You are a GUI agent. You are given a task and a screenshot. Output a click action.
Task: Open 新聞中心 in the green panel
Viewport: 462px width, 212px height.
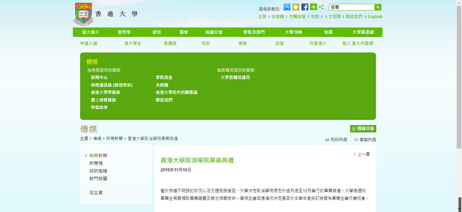click(99, 78)
